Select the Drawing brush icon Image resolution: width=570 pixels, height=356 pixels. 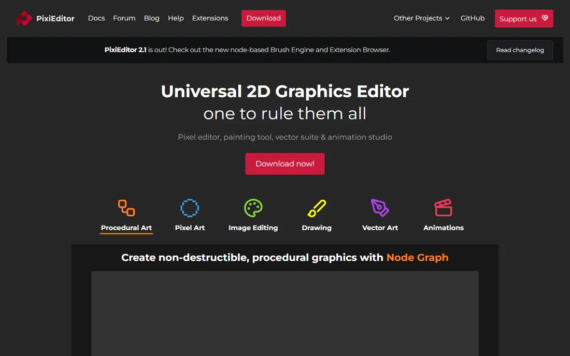point(317,208)
